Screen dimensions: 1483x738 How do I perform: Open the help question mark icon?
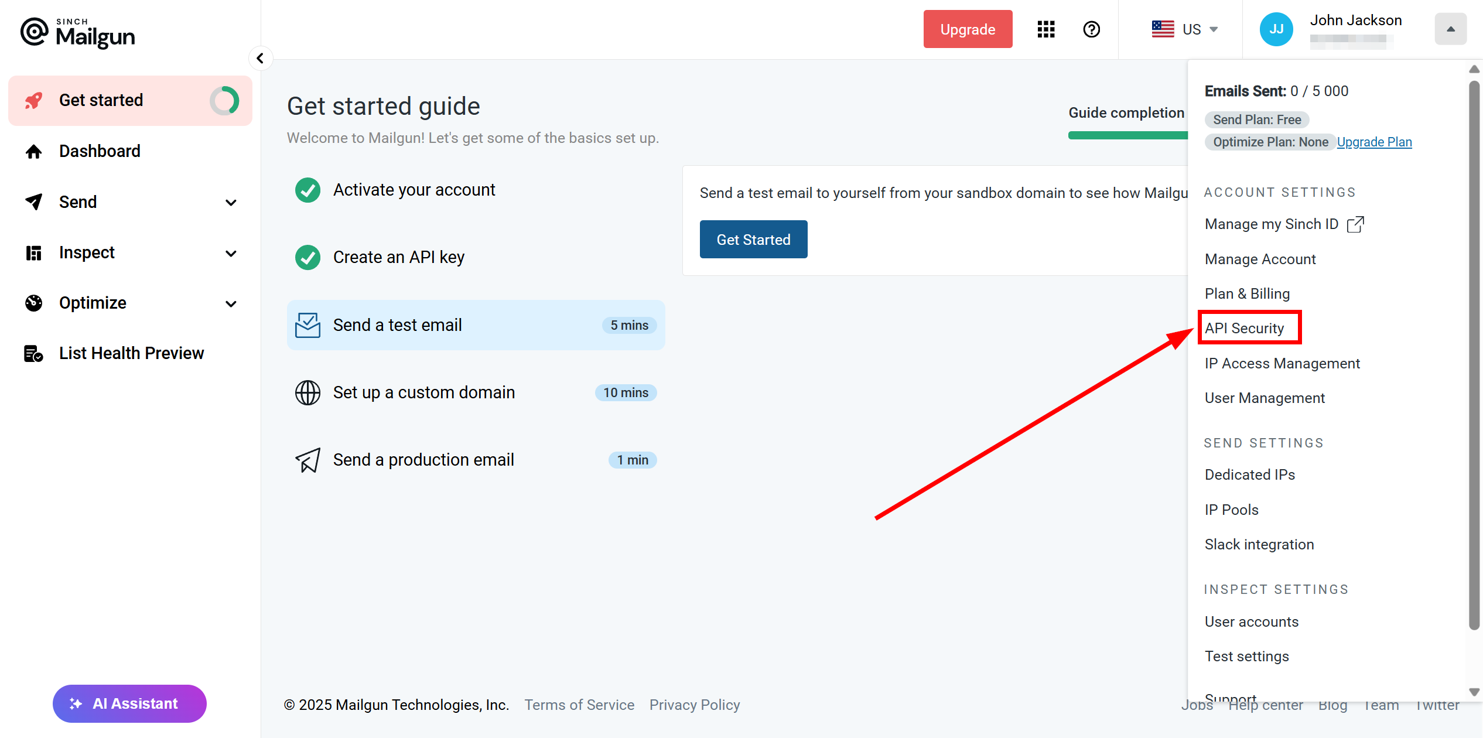1092,29
